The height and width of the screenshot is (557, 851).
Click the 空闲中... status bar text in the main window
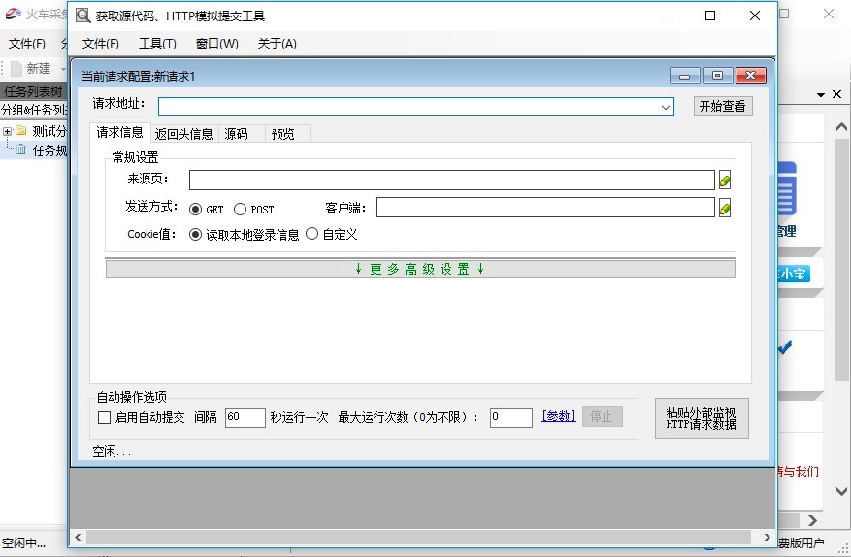pyautogui.click(x=23, y=542)
